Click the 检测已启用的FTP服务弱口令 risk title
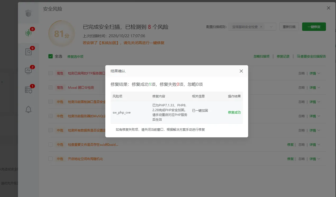The image size is (336, 197). pyautogui.click(x=87, y=73)
